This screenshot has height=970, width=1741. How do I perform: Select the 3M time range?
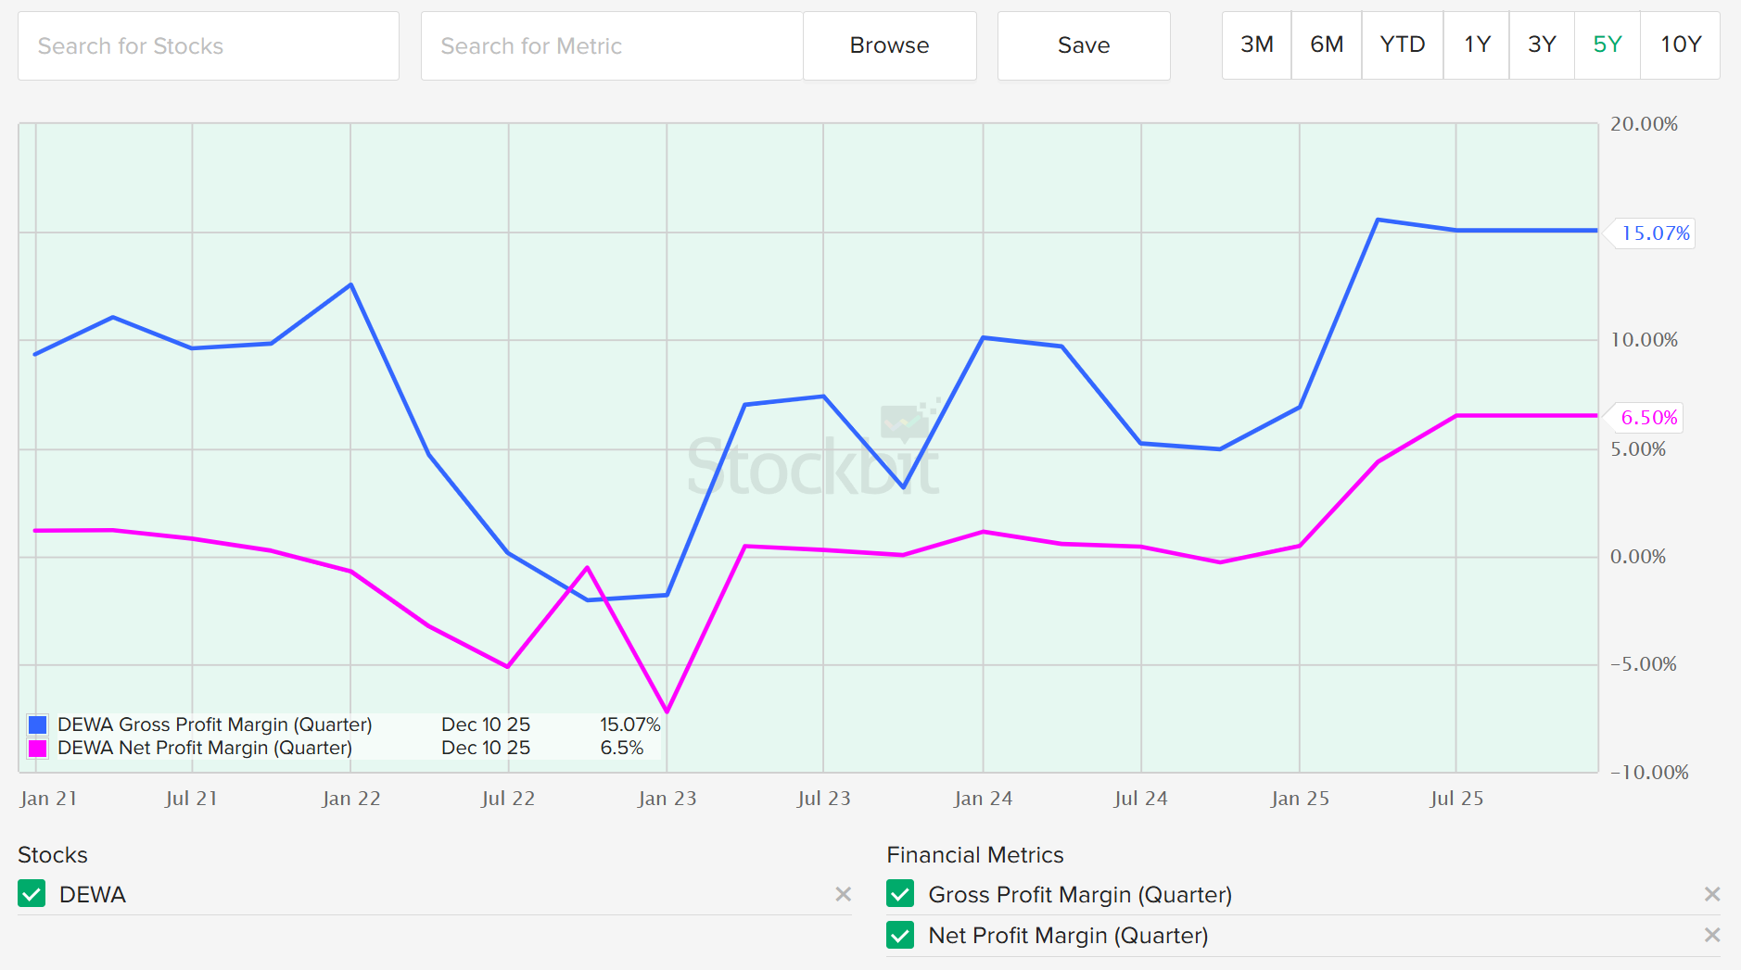pyautogui.click(x=1256, y=44)
